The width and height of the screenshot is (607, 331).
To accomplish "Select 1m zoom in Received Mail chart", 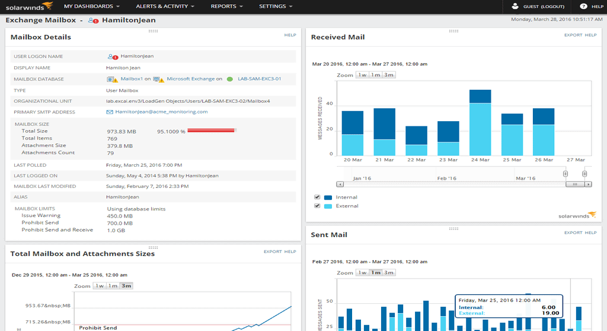I will tap(375, 75).
